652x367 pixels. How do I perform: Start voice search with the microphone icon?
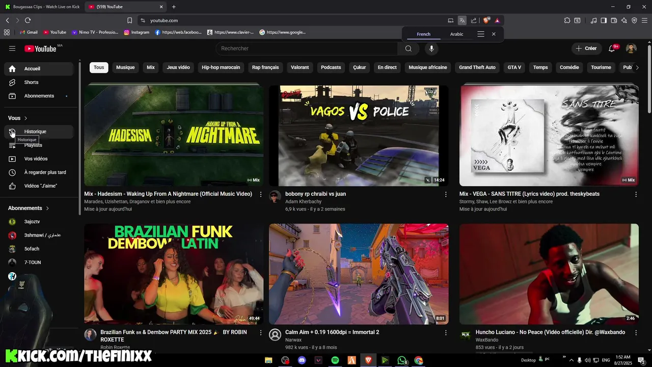tap(431, 48)
